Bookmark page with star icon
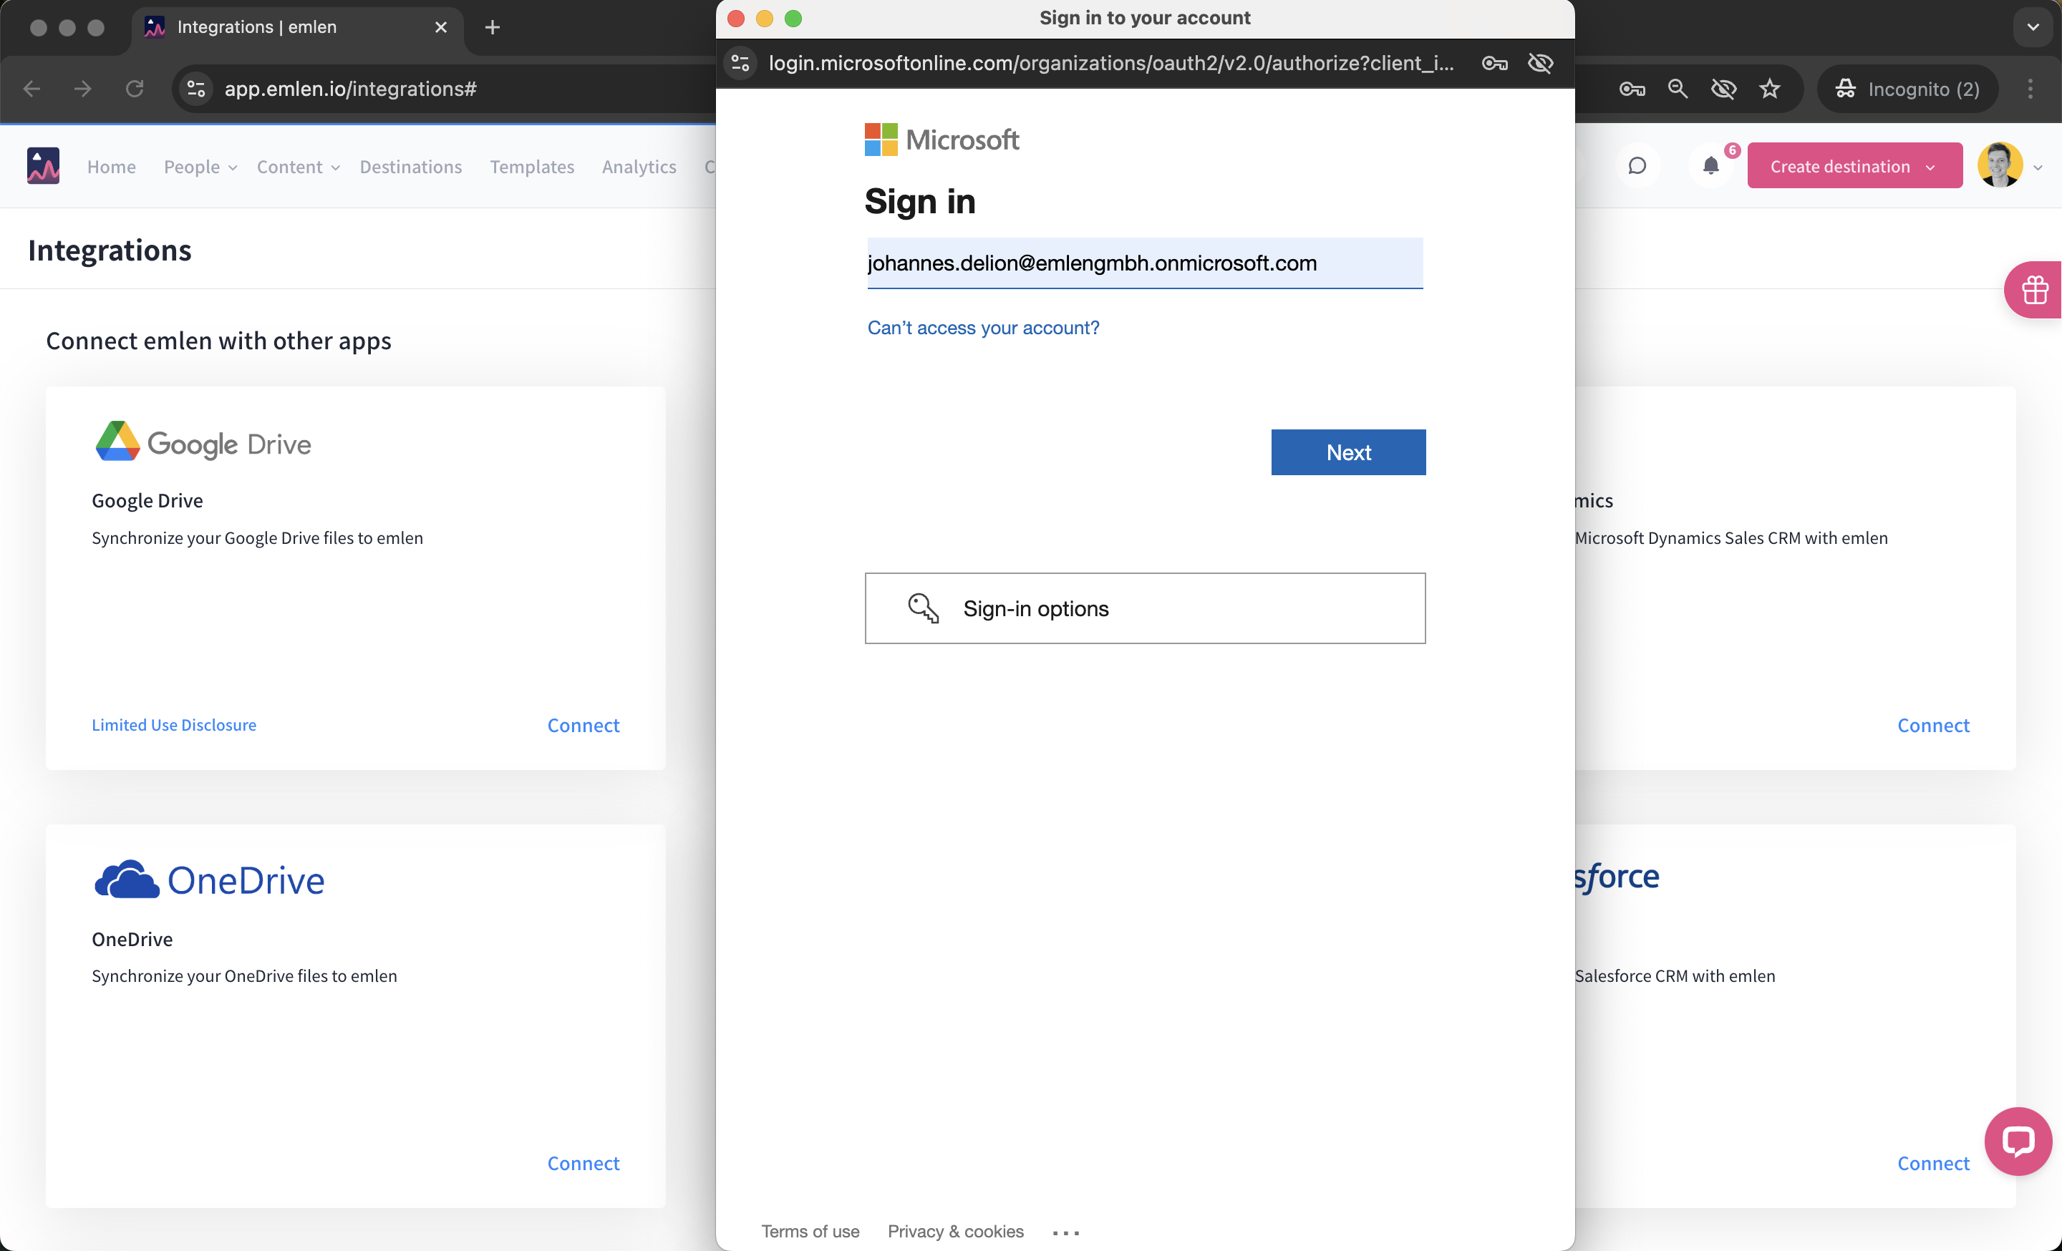The width and height of the screenshot is (2062, 1251). tap(1769, 89)
